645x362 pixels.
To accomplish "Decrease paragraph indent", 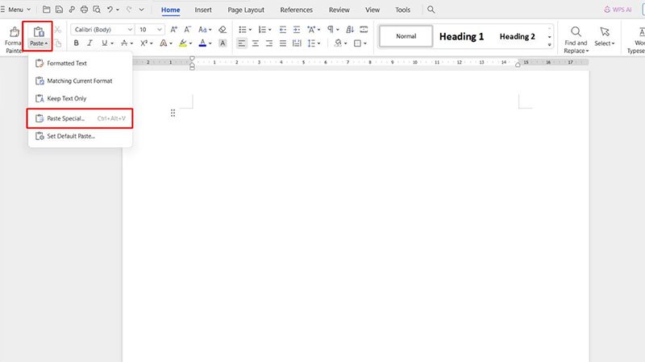I will [x=283, y=30].
